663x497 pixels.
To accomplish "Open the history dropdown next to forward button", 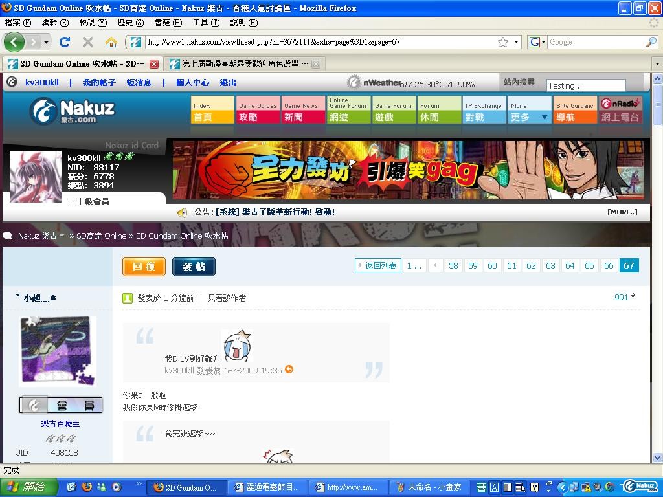I will (46, 42).
